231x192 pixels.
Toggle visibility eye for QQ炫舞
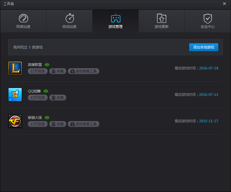coord(46,91)
